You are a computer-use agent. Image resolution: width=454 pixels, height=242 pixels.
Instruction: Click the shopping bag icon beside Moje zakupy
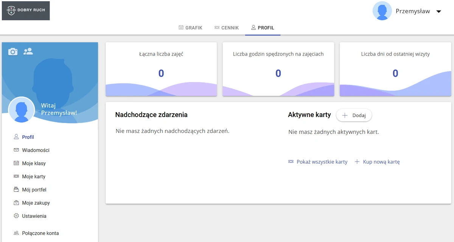pos(16,203)
